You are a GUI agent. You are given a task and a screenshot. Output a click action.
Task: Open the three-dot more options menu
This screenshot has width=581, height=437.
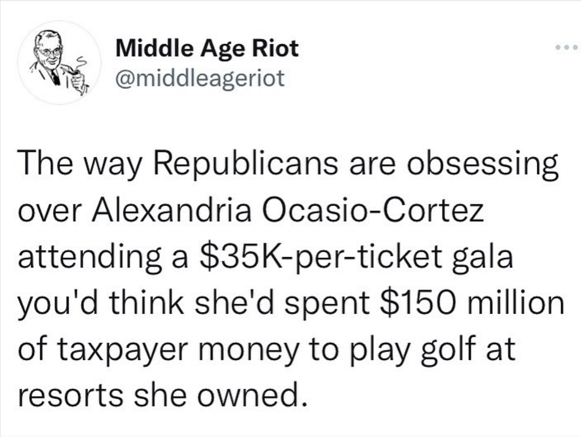point(566,48)
